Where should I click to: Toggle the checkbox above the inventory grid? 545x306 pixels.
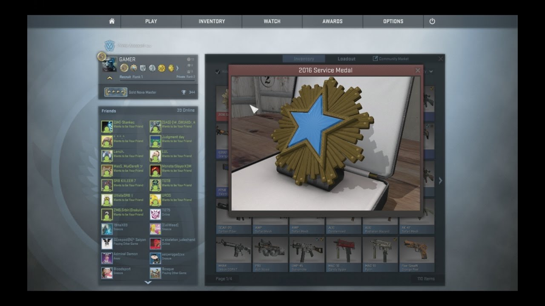click(x=218, y=72)
